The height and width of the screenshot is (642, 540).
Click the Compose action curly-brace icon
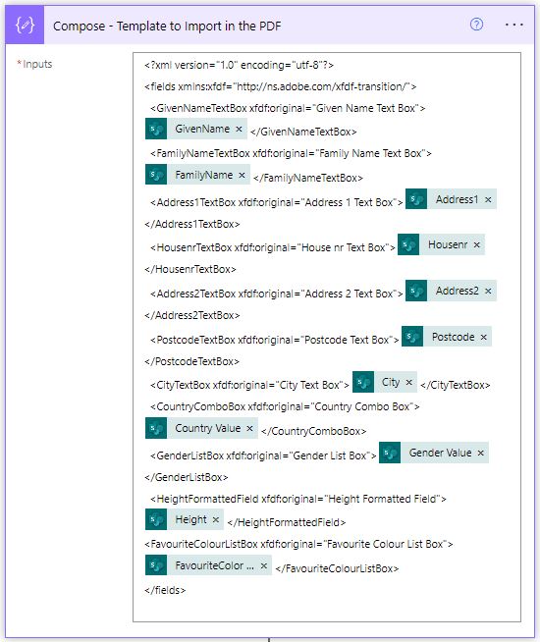[x=25, y=25]
